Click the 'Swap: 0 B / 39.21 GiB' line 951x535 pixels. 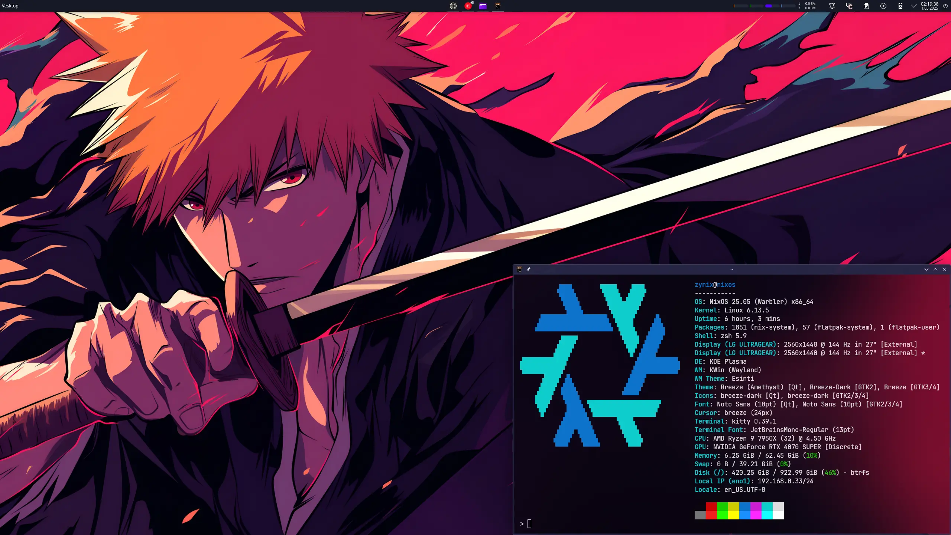[743, 464]
